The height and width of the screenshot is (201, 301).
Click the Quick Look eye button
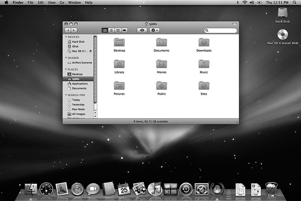(x=142, y=30)
